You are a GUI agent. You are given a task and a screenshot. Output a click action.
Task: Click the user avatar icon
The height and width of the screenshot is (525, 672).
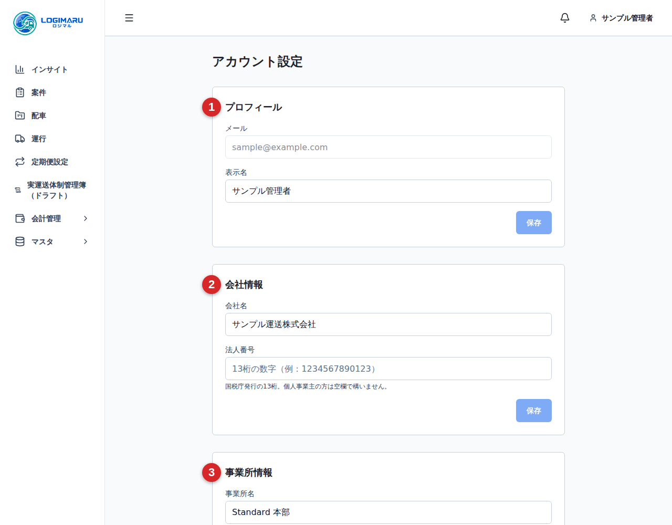click(x=593, y=18)
